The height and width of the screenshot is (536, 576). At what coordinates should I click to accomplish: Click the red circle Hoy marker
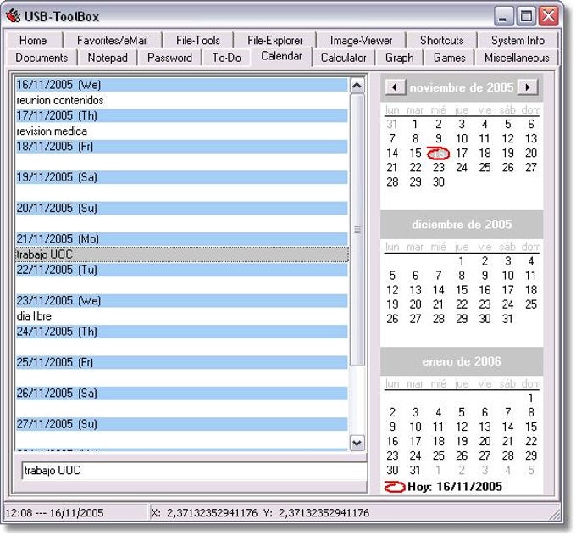point(395,487)
